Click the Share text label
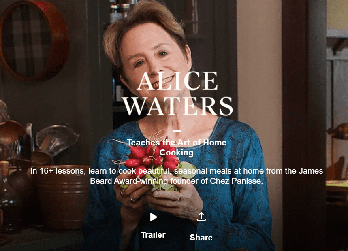The image size is (348, 251). pyautogui.click(x=201, y=238)
